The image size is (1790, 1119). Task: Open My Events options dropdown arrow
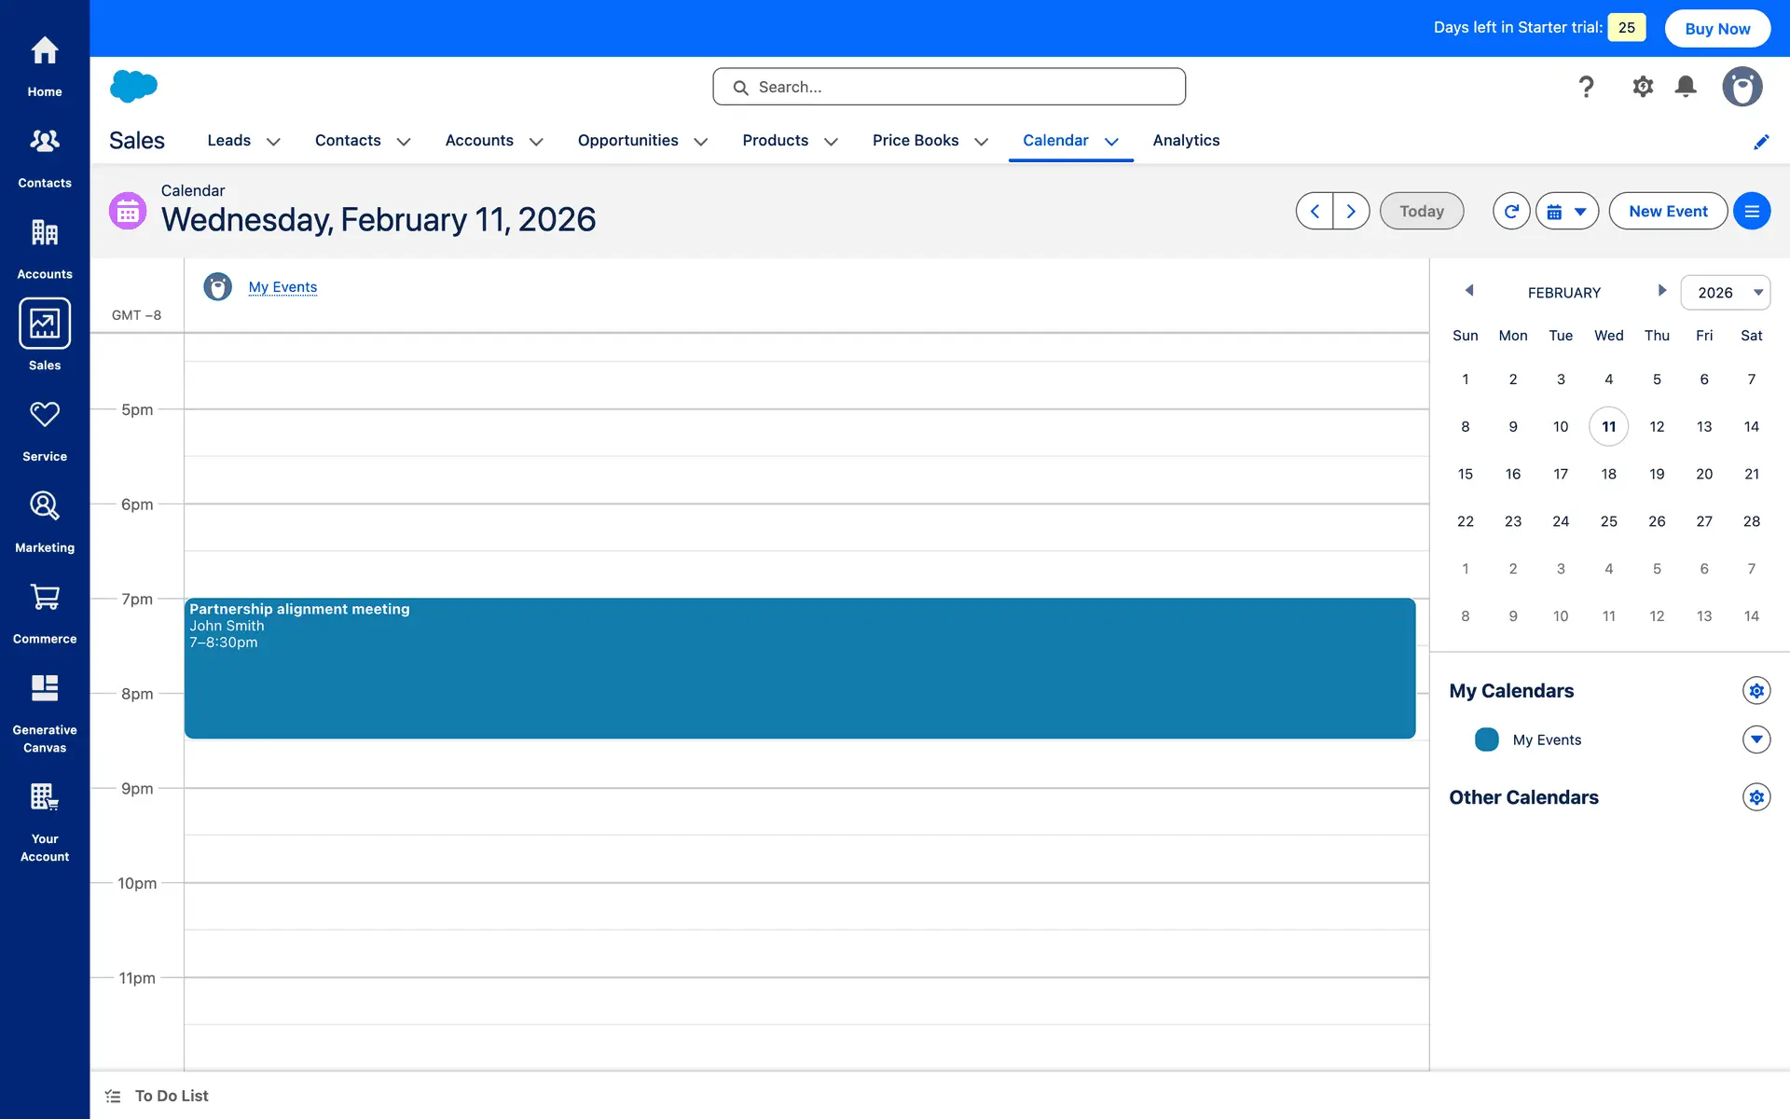coord(1756,739)
